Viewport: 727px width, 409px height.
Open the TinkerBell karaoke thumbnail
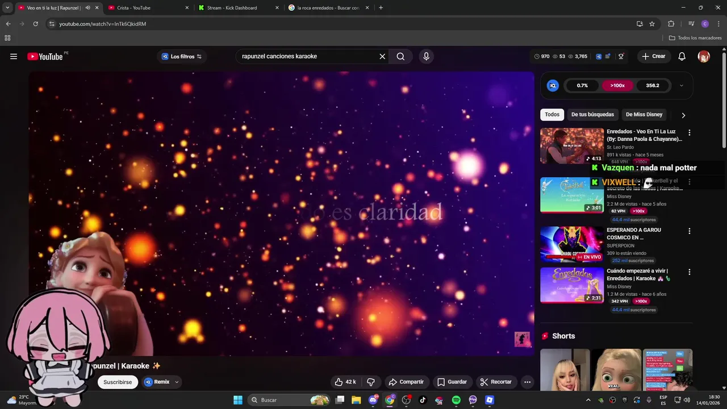pos(572,195)
